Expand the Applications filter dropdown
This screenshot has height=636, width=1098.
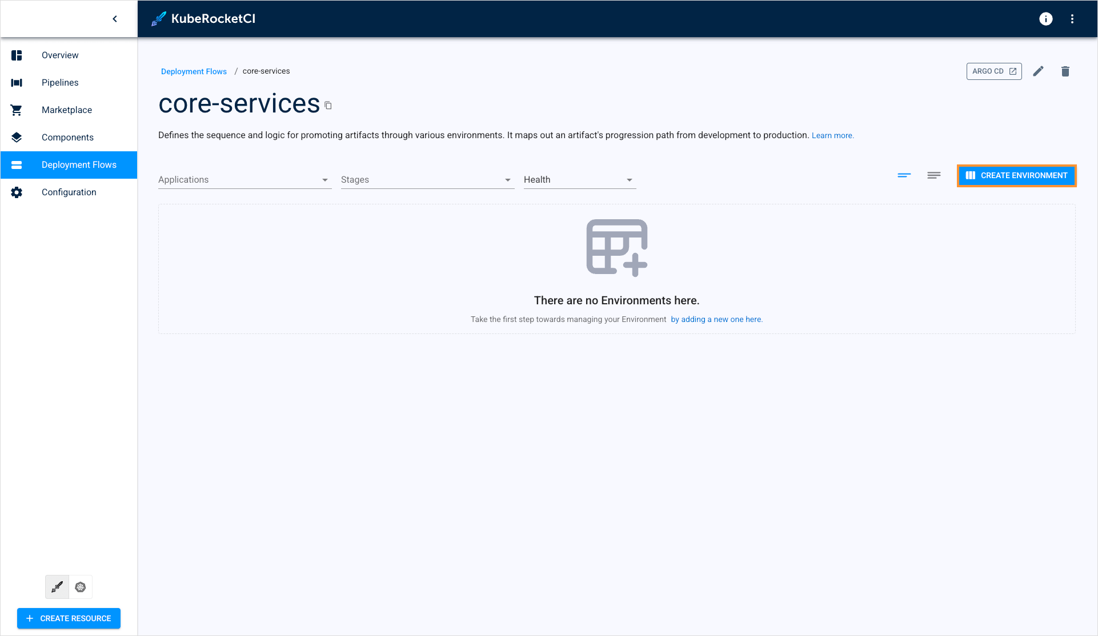pyautogui.click(x=245, y=180)
